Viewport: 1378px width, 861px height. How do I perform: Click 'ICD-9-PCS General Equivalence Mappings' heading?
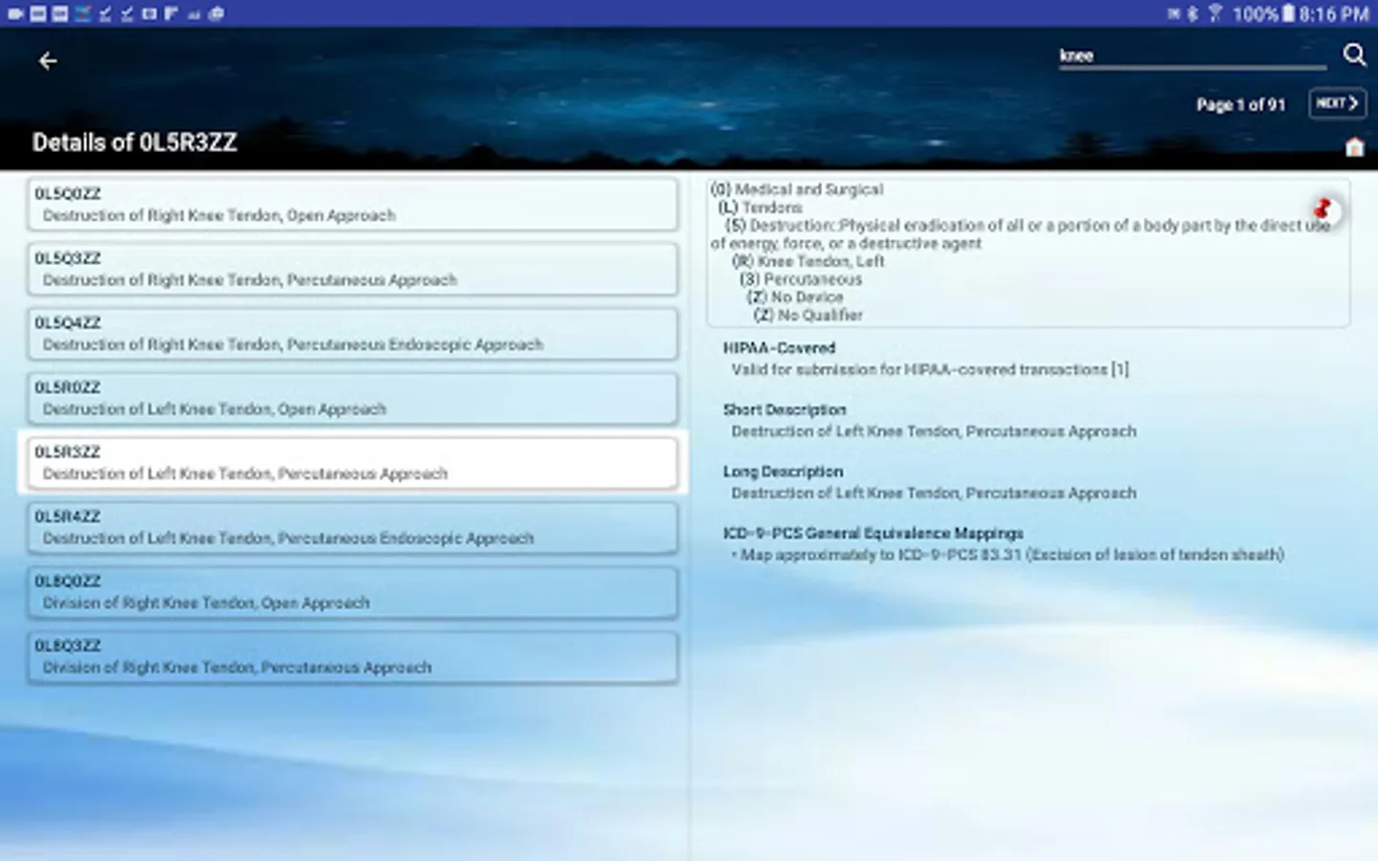click(873, 533)
